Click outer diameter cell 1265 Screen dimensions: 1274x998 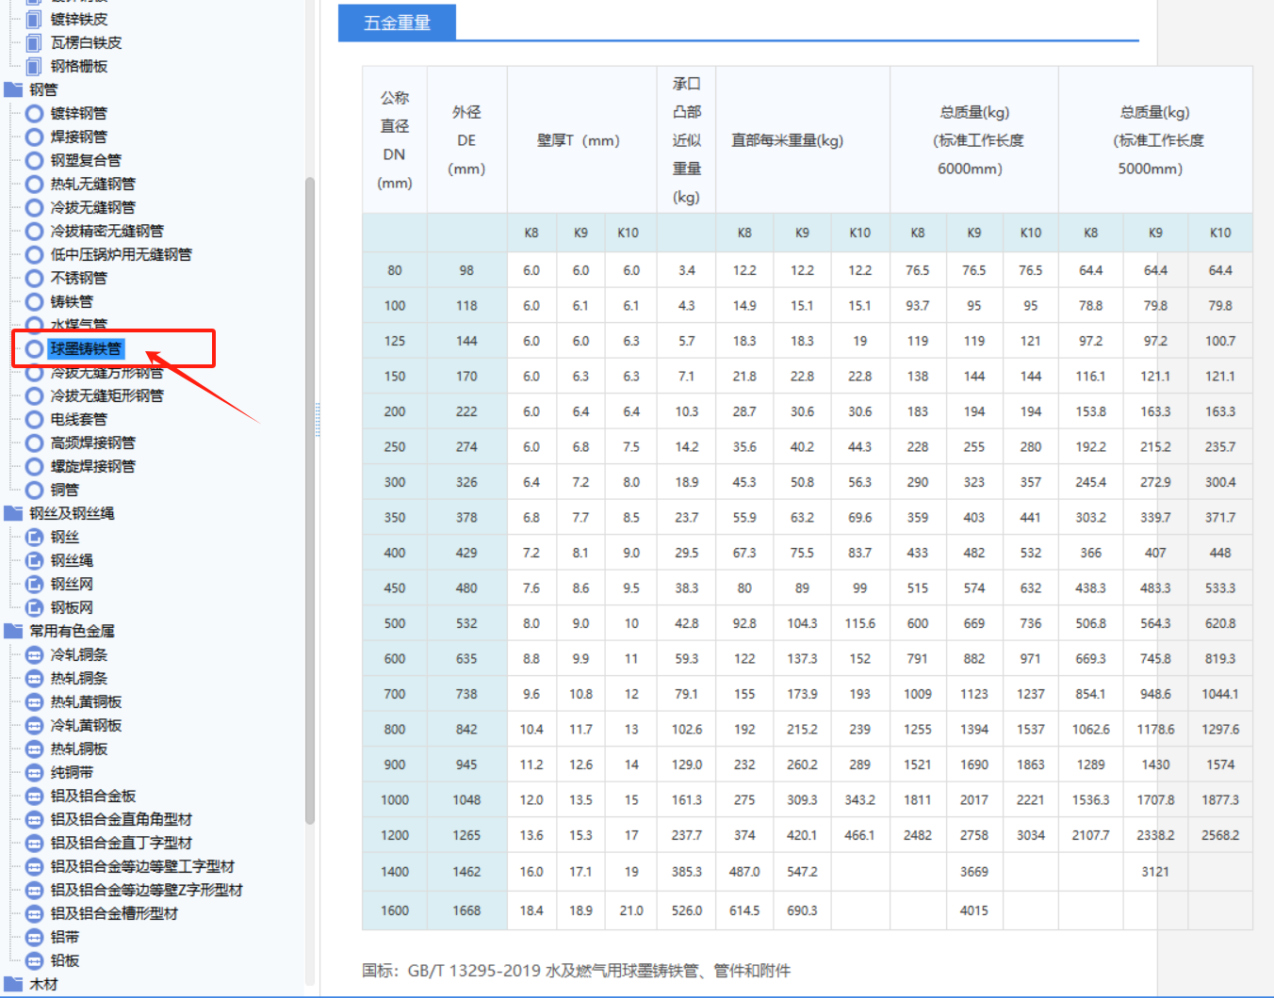click(466, 835)
